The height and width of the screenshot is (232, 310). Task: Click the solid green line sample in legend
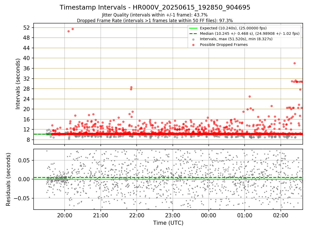[x=193, y=28]
